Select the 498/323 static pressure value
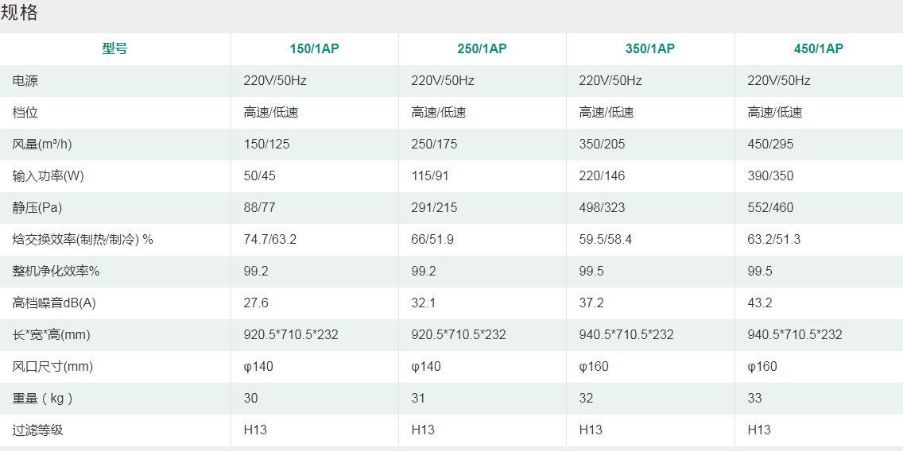Viewport: 903px width, 451px height. point(602,207)
